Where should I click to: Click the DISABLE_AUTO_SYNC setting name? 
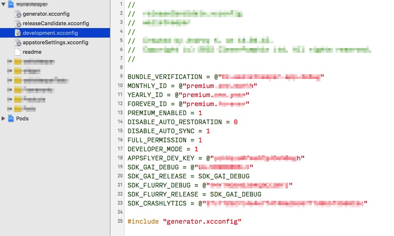[161, 131]
